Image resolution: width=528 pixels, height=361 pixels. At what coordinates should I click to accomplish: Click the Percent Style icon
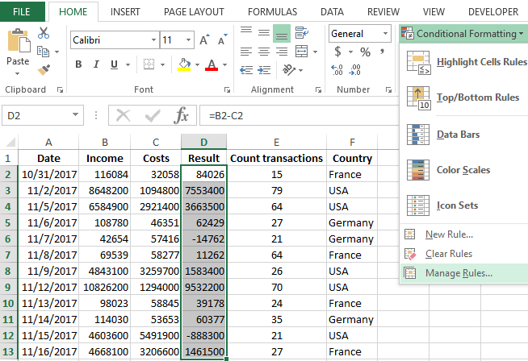[365, 52]
